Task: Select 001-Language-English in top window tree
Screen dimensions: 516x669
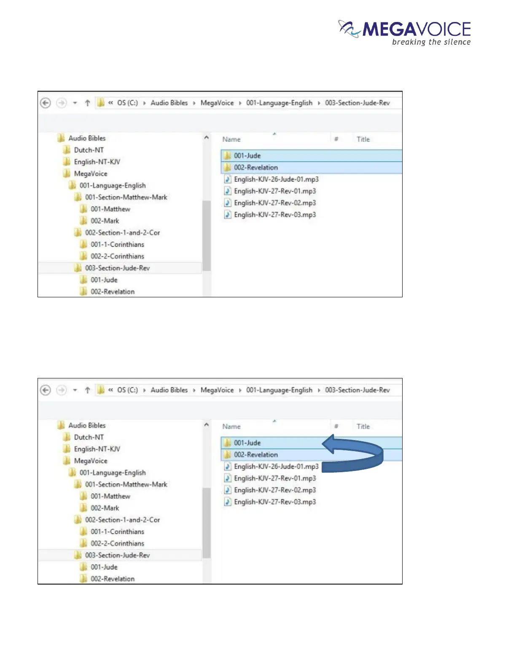Action: point(107,185)
